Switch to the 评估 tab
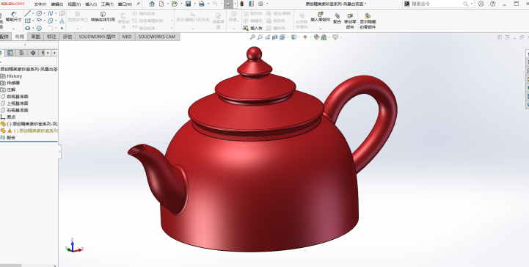This screenshot has width=529, height=267. coord(68,37)
